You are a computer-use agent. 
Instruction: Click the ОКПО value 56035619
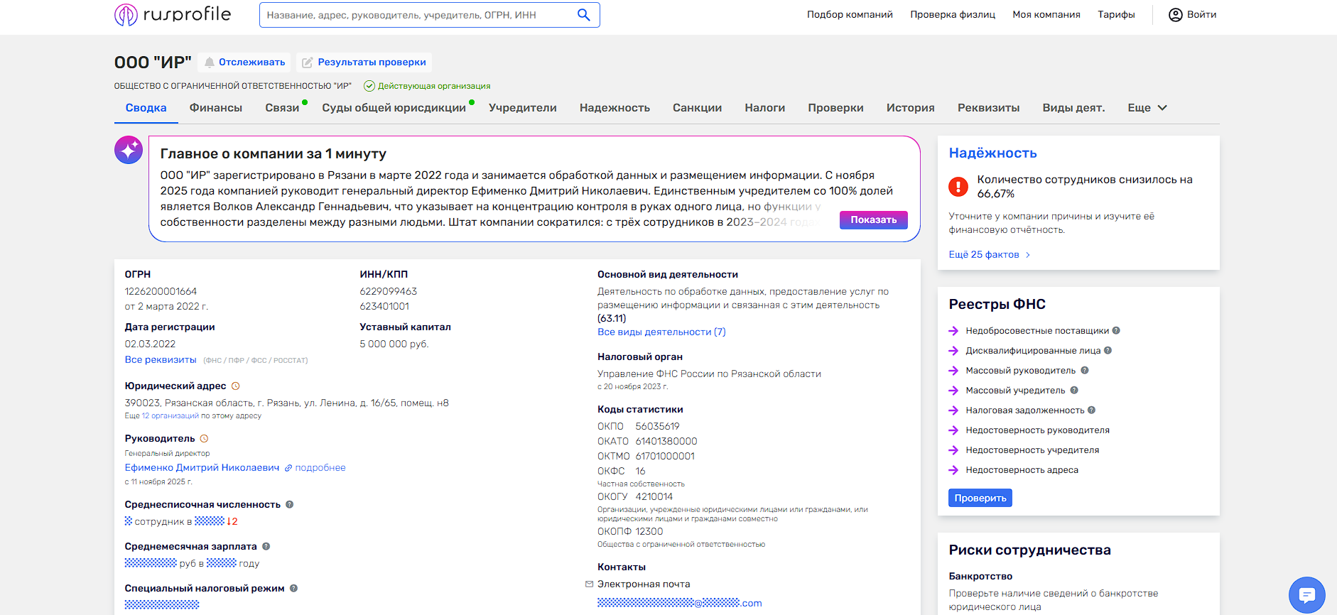coord(657,427)
